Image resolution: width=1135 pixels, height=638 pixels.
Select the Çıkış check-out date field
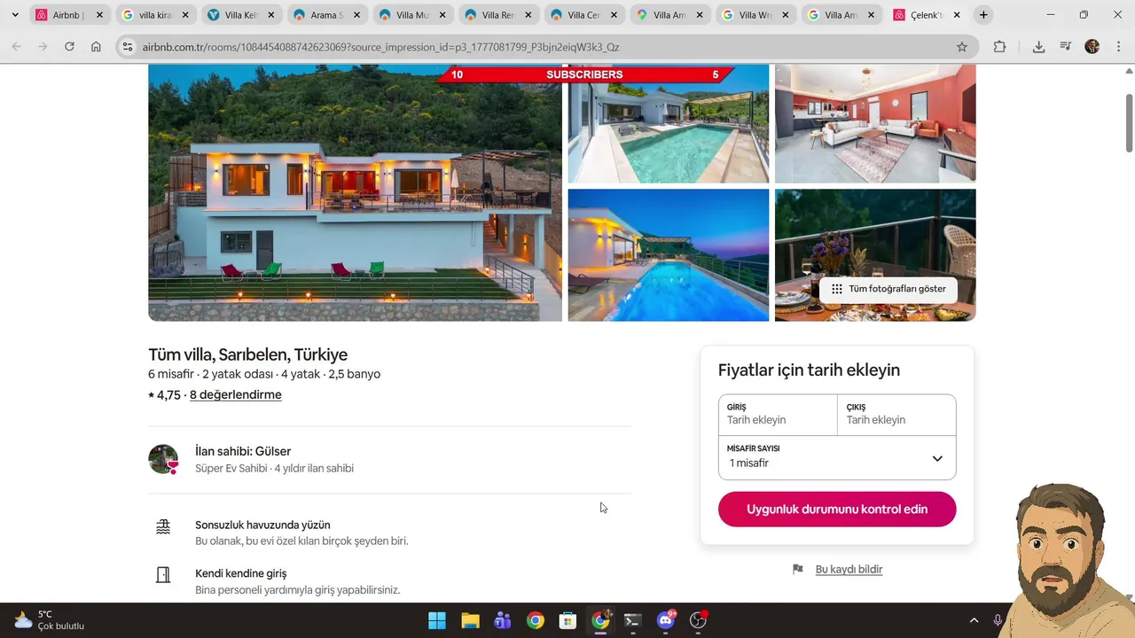click(x=896, y=415)
